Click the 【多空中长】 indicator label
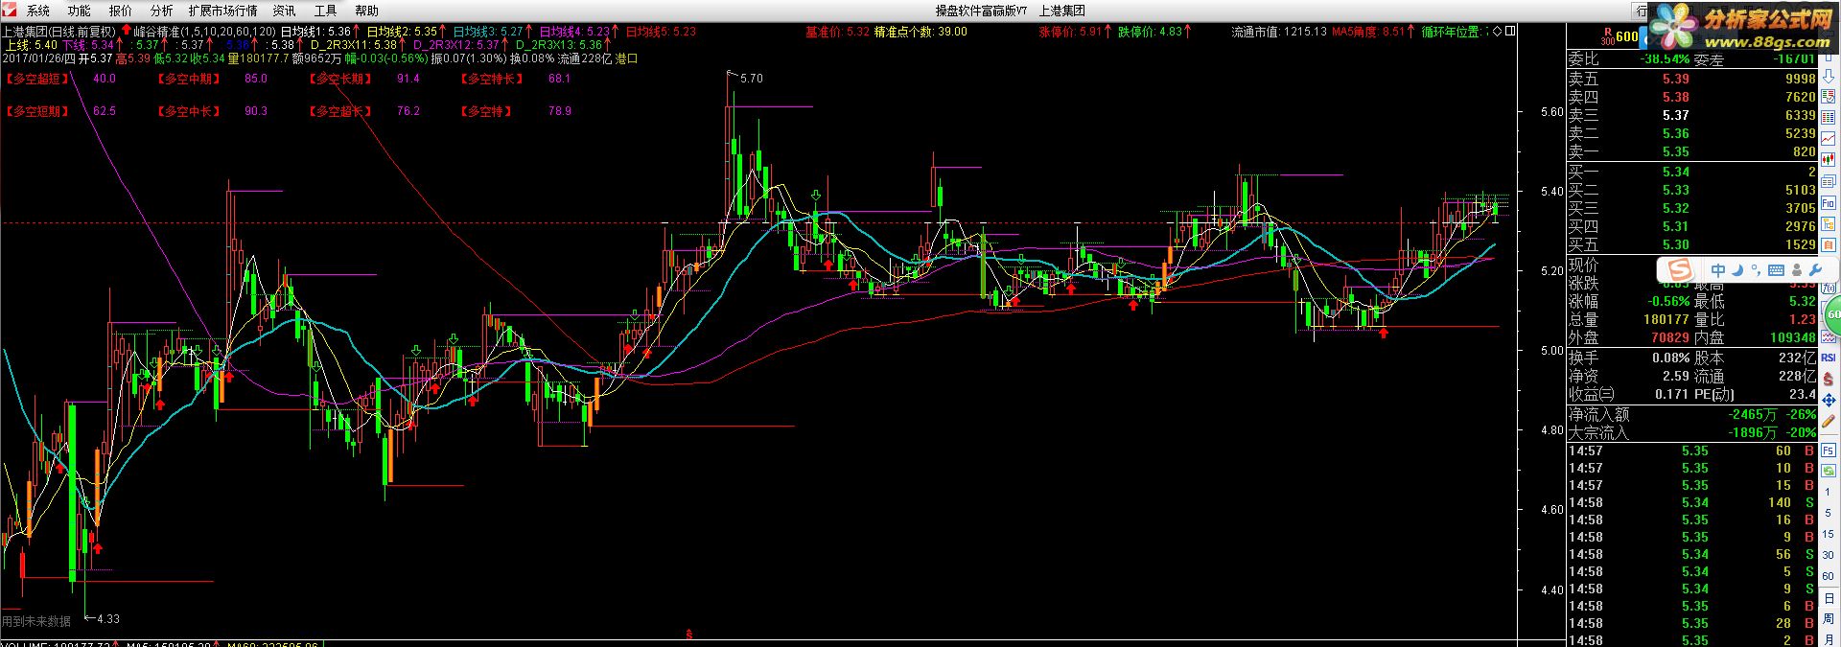 point(189,111)
